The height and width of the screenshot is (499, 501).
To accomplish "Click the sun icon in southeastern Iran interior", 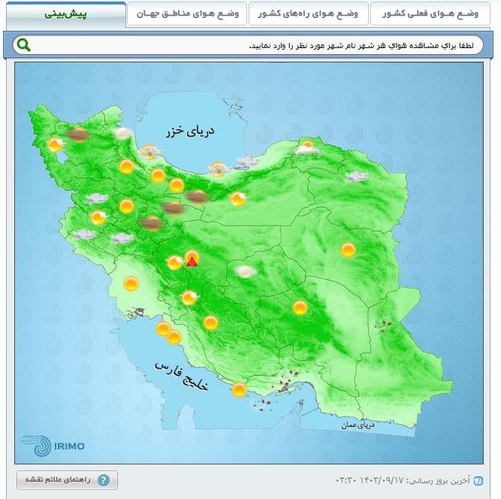I will coord(300,307).
